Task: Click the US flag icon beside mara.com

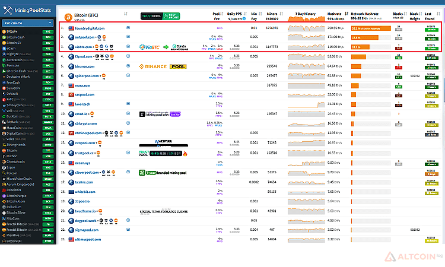Action: (71, 85)
